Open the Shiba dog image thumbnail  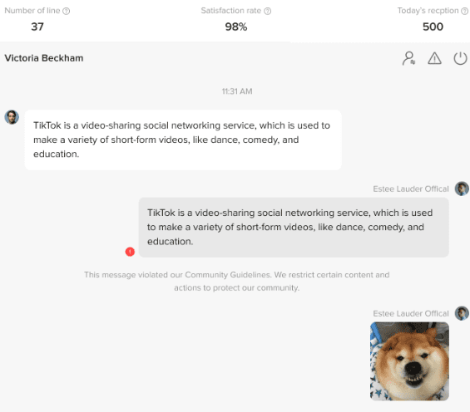point(409,361)
